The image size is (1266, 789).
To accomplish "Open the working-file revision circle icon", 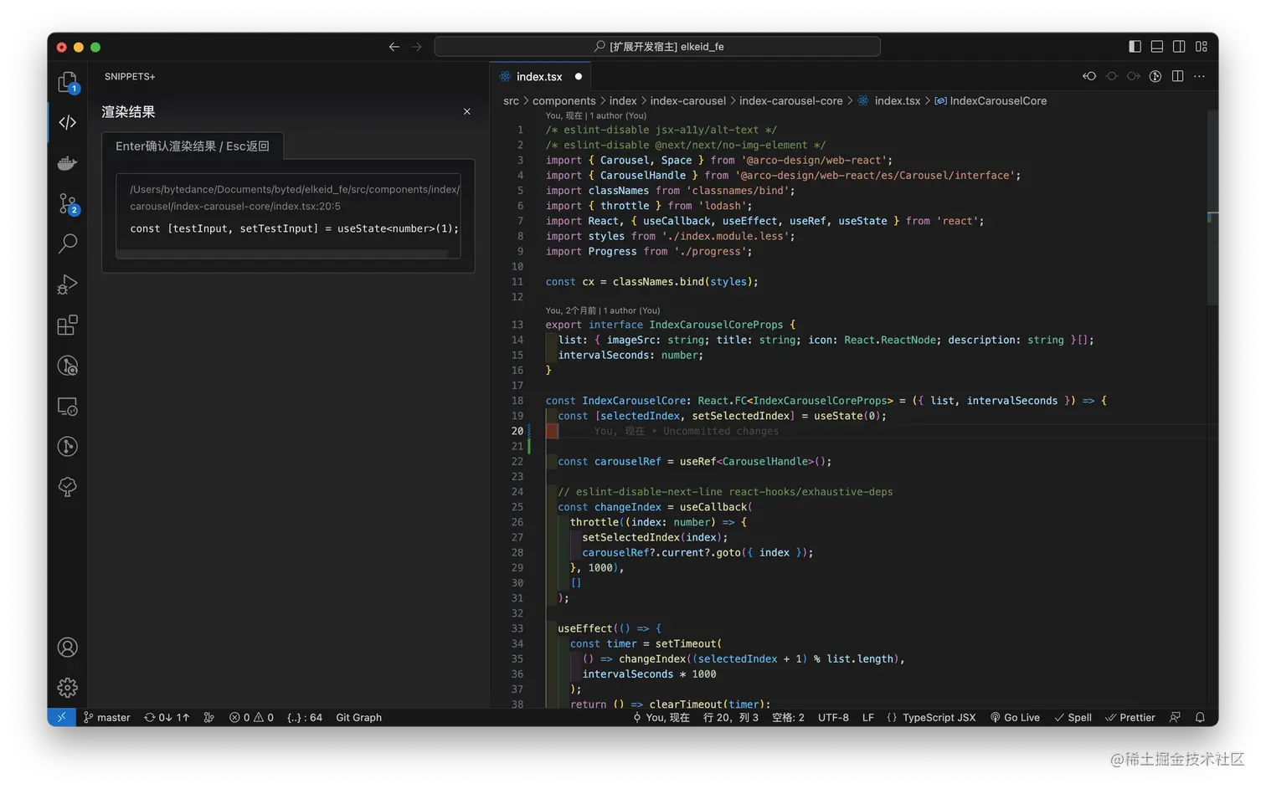I will click(x=1112, y=76).
